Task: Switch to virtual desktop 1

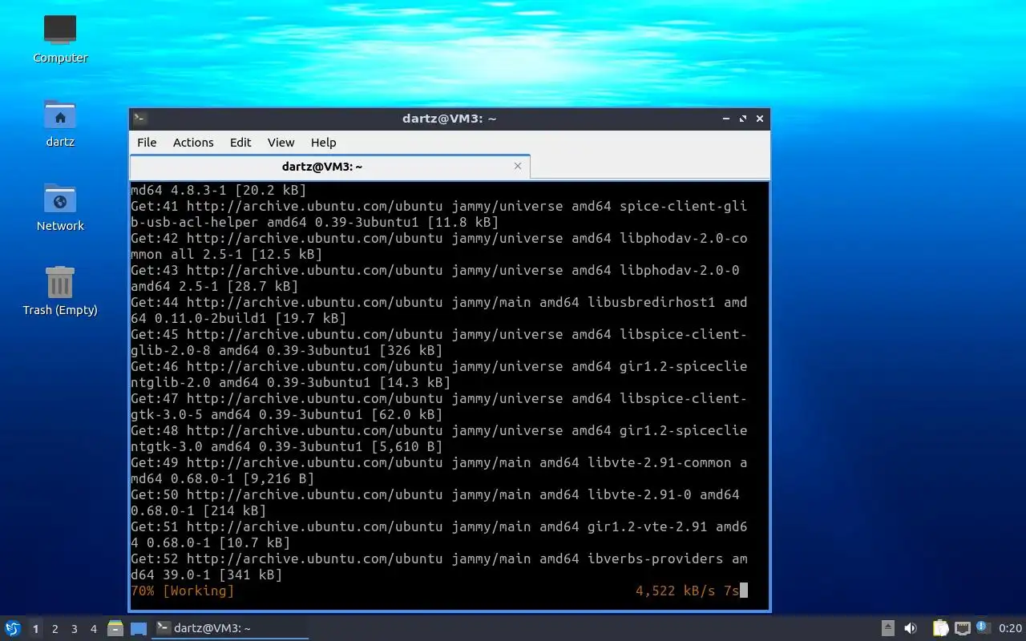Action: [x=35, y=629]
